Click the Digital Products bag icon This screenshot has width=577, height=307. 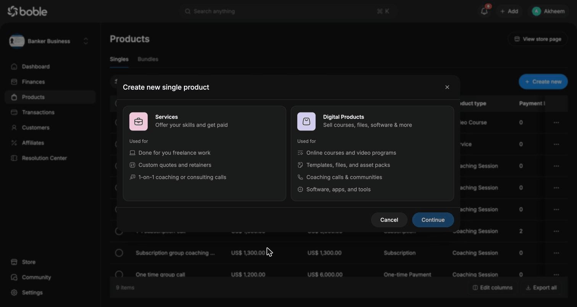306,122
